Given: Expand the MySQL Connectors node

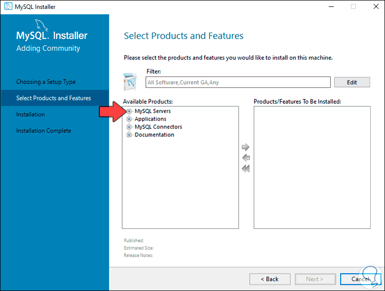Looking at the screenshot, I should click(x=129, y=127).
